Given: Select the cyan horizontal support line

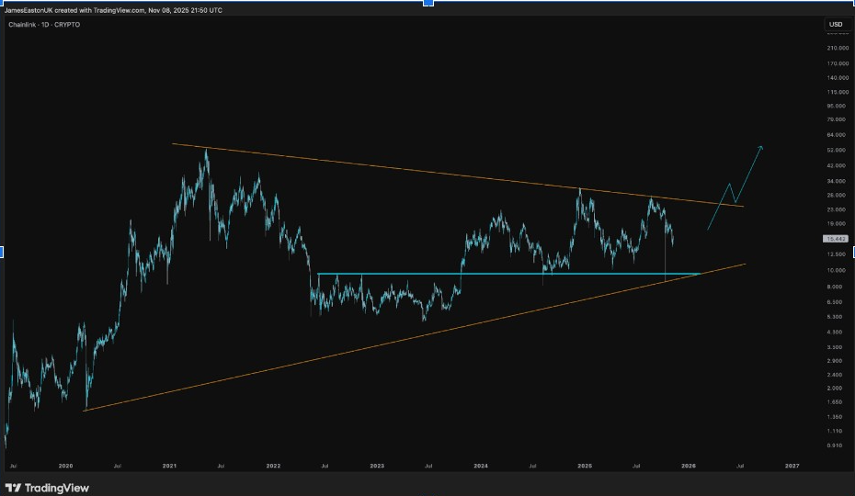Looking at the screenshot, I should pos(507,274).
